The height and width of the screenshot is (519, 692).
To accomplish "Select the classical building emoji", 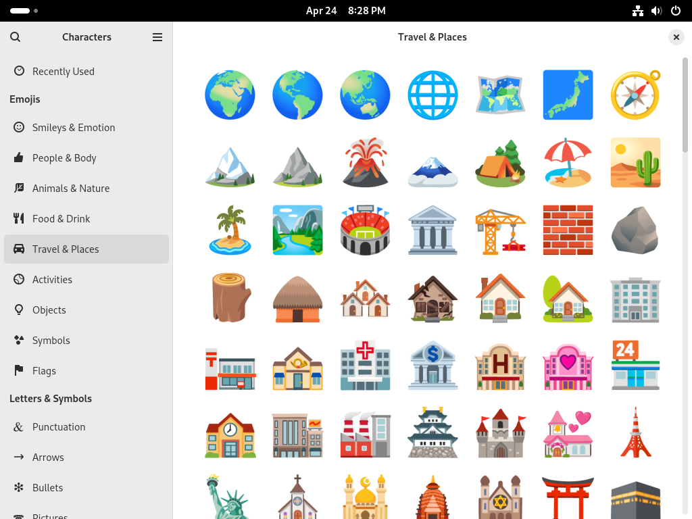I will [432, 230].
